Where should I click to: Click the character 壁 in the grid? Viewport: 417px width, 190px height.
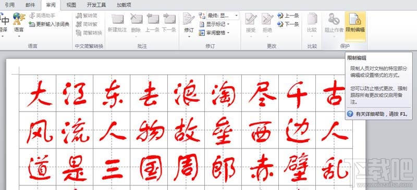(297, 167)
